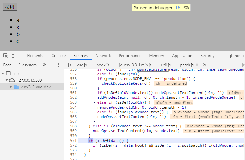This screenshot has height=160, width=245.
Task: Show more navigator tabs chevron
Action: (x=44, y=65)
